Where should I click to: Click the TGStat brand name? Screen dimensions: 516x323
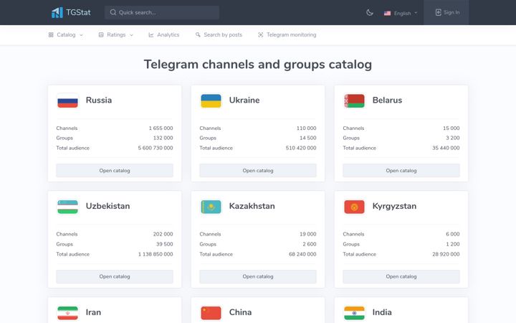(x=78, y=12)
